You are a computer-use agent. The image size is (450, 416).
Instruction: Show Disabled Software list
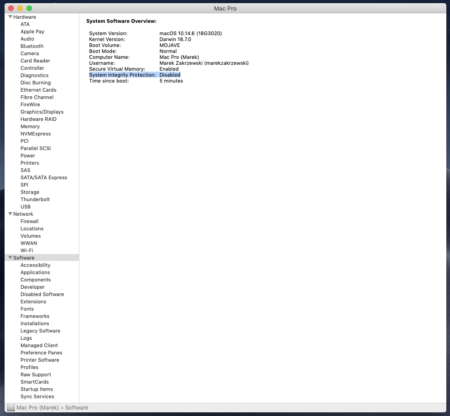click(42, 294)
